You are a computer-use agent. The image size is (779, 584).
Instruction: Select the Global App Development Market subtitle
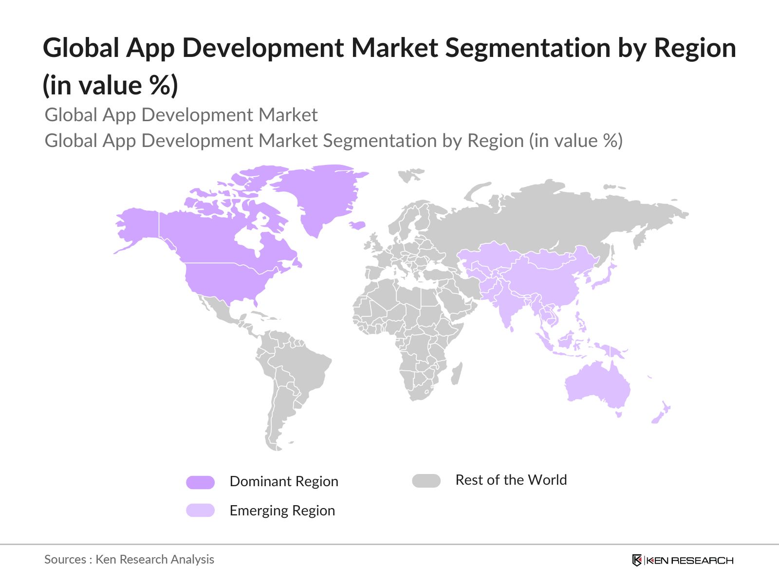(x=182, y=115)
